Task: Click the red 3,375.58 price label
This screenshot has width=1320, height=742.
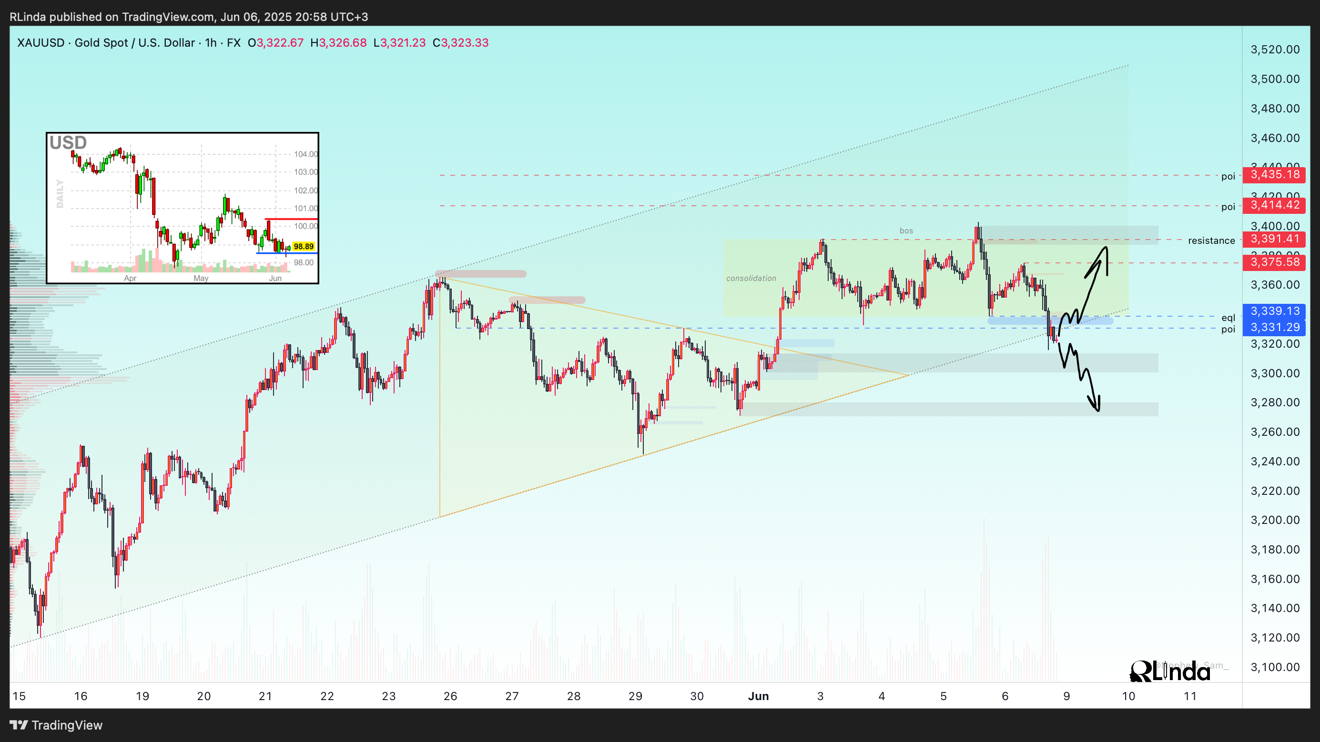Action: tap(1274, 263)
